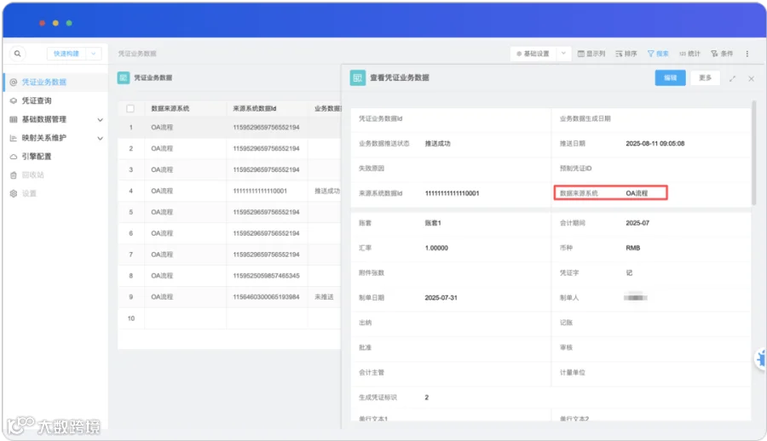Viewport: 767px width, 441px height.
Task: Click the cell 115952505985746​5345 in row 8
Action: coord(266,276)
